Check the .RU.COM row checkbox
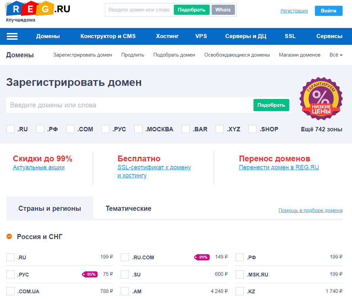Screen dimensions: 352x299 click(x=125, y=257)
